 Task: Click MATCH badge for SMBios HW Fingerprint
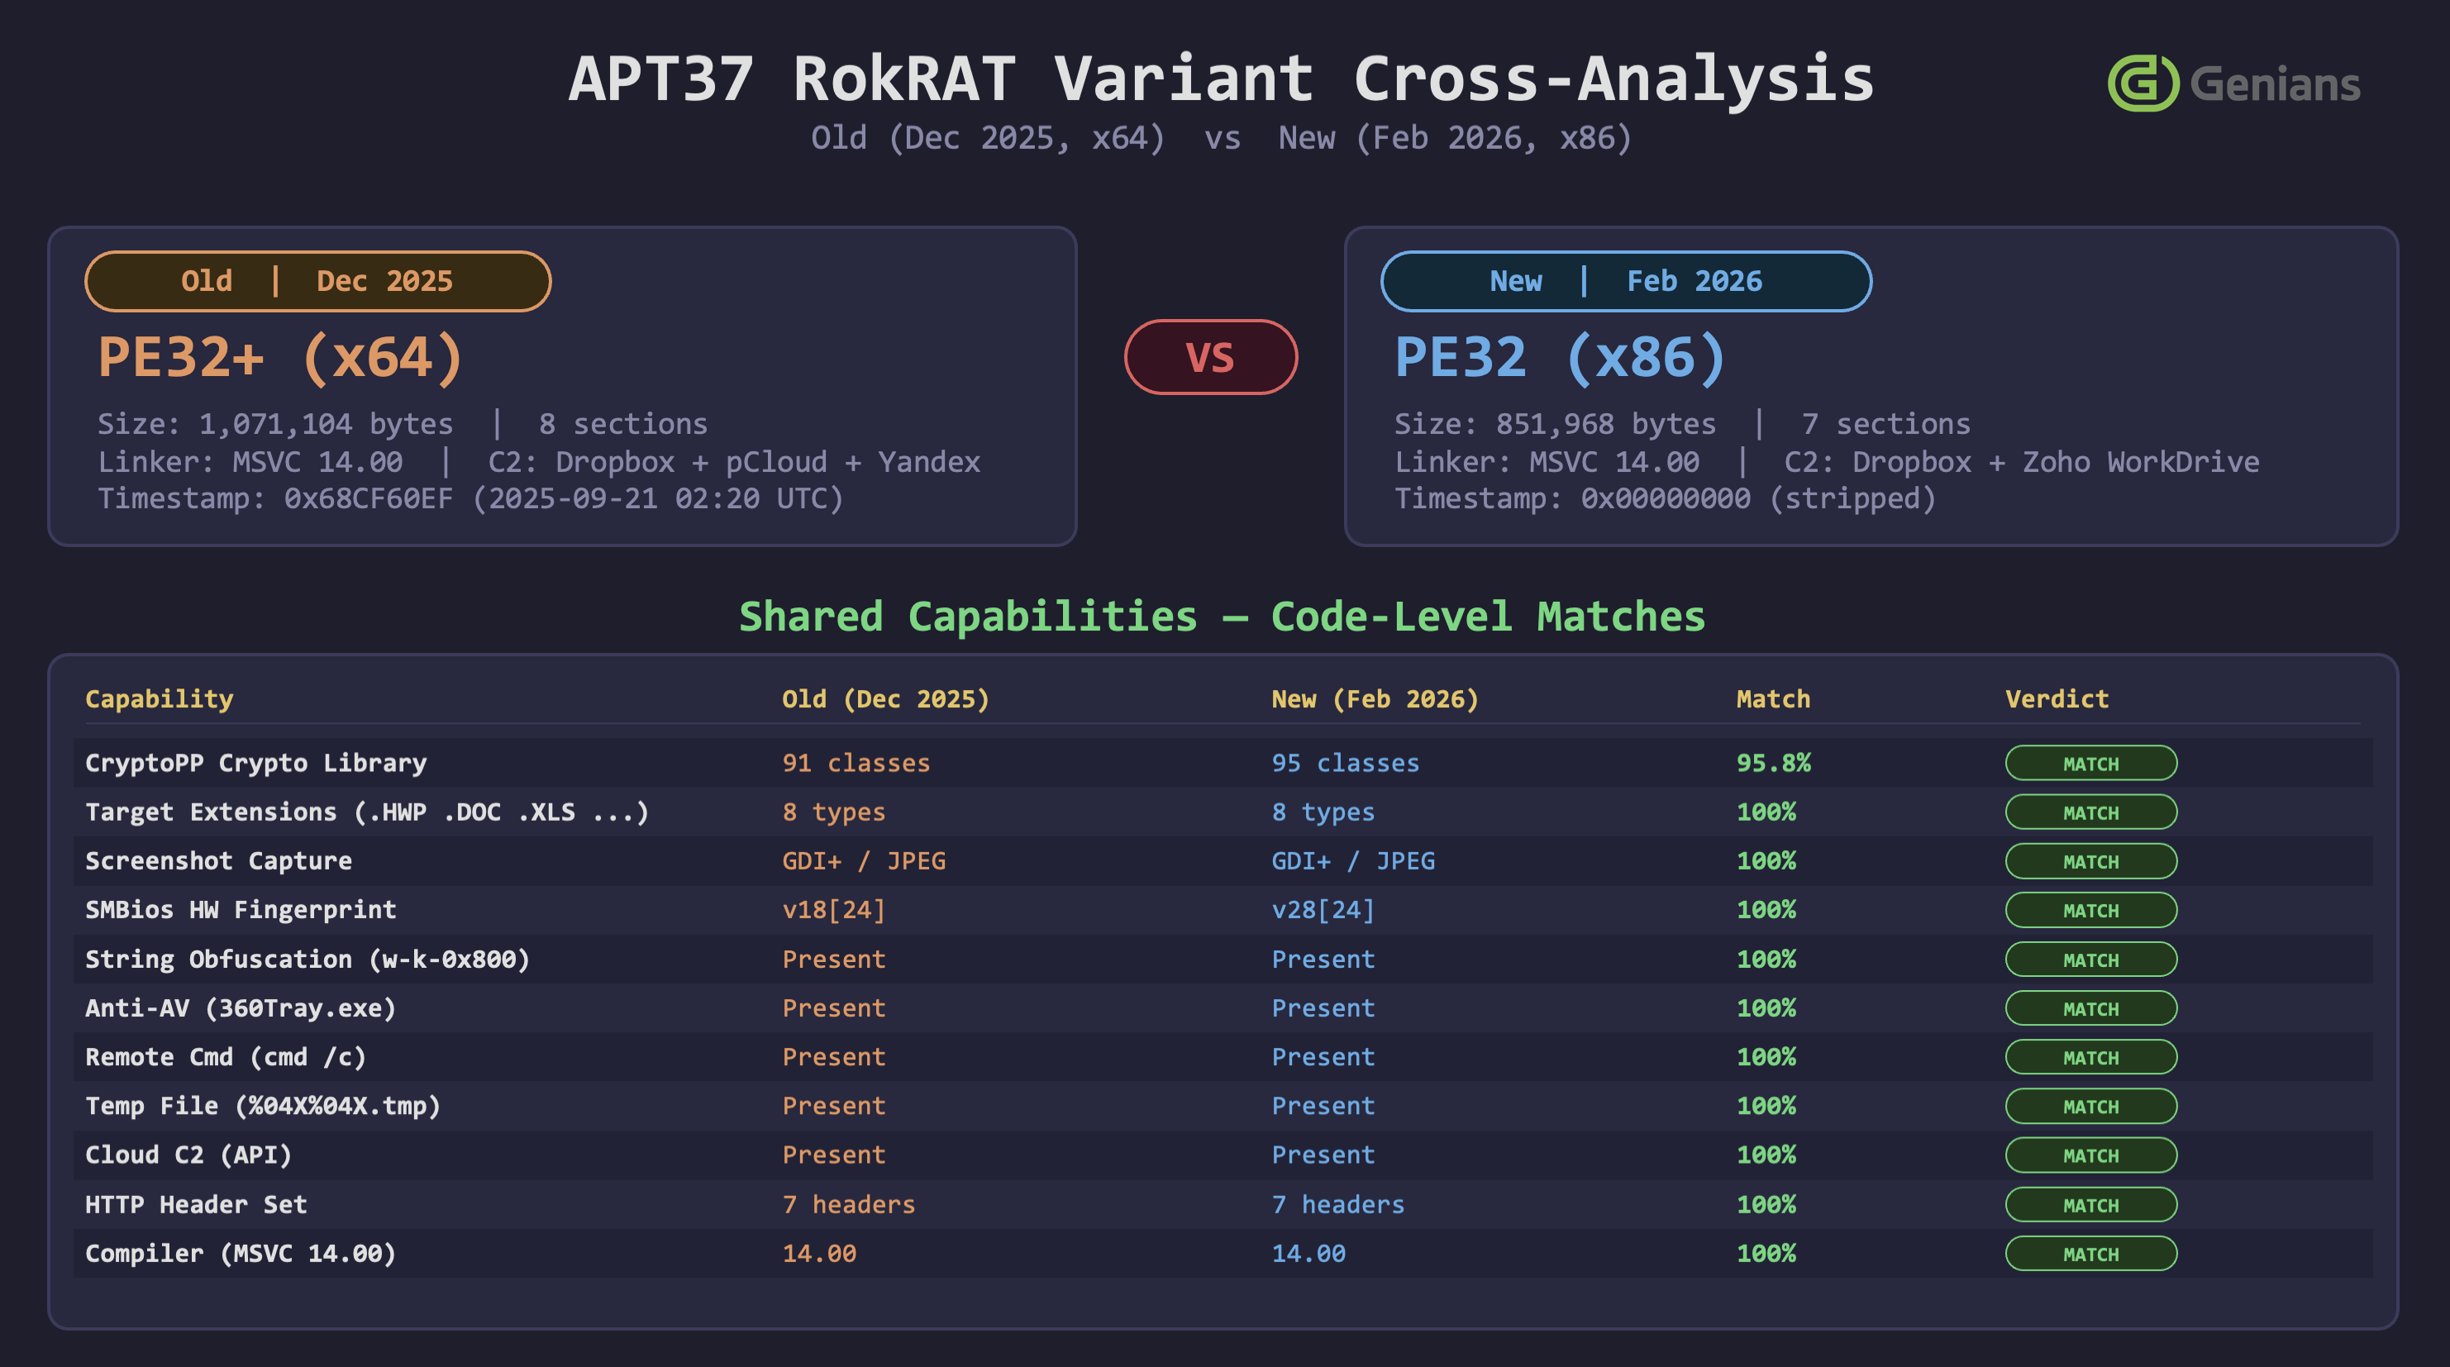click(x=2090, y=909)
